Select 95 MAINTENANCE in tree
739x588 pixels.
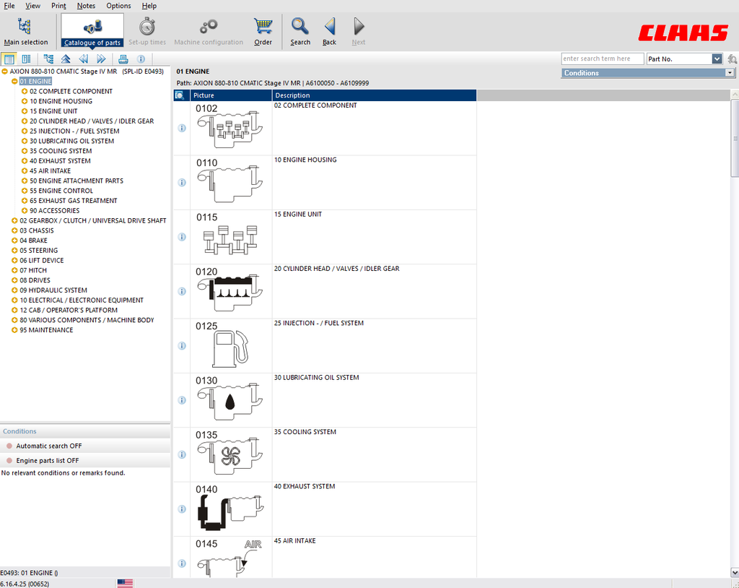click(x=46, y=330)
